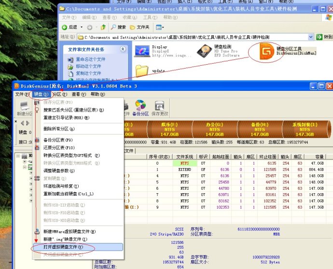Click the 搜索 search icon in Explorer
Screen dimensions: 333x269
113,27
